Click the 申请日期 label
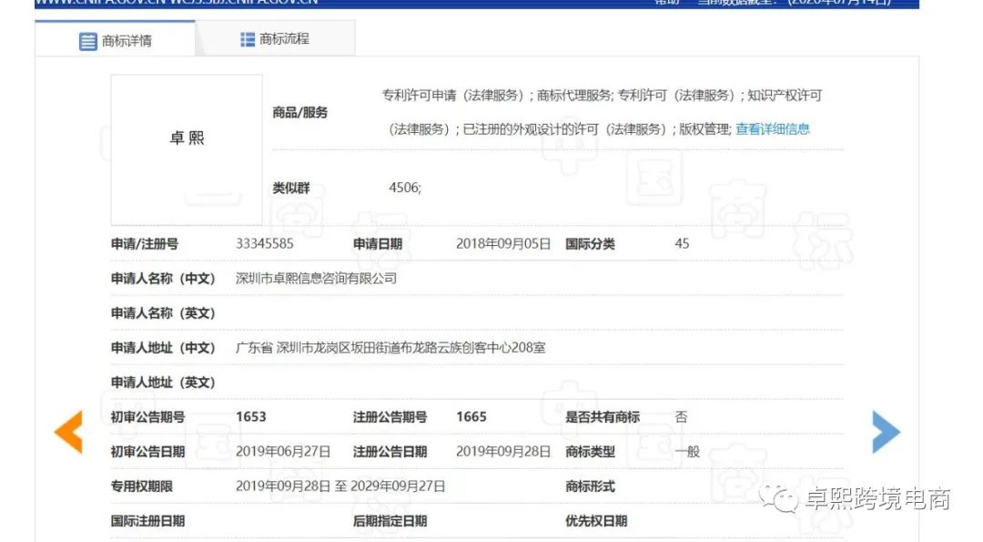The width and height of the screenshot is (983, 542). coord(378,244)
